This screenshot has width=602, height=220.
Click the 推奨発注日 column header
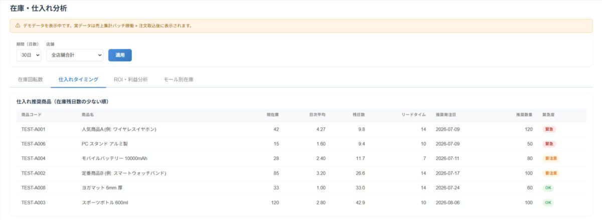point(445,115)
